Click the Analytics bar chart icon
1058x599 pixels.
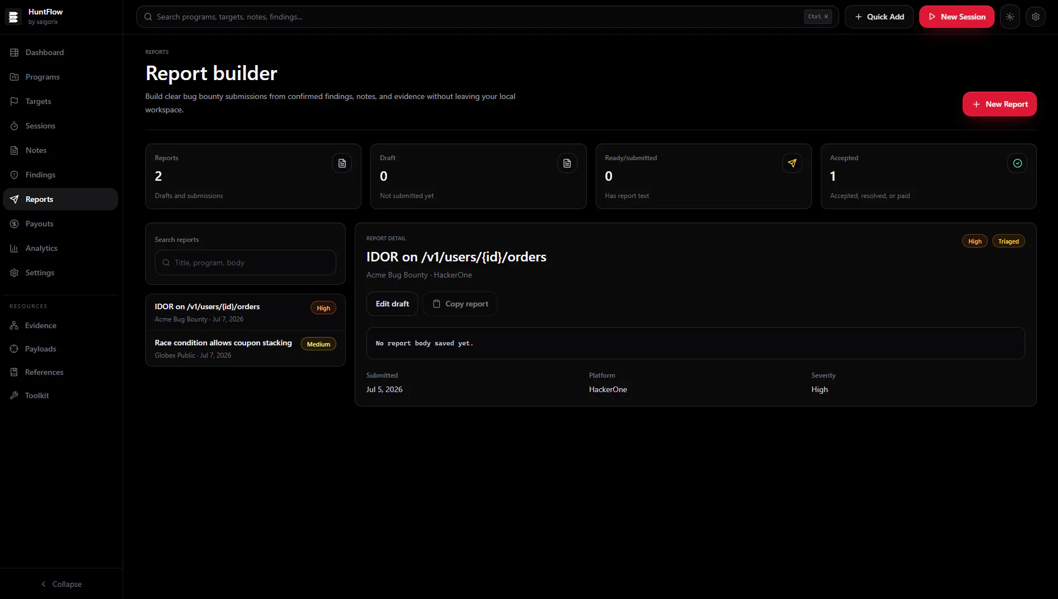14,248
